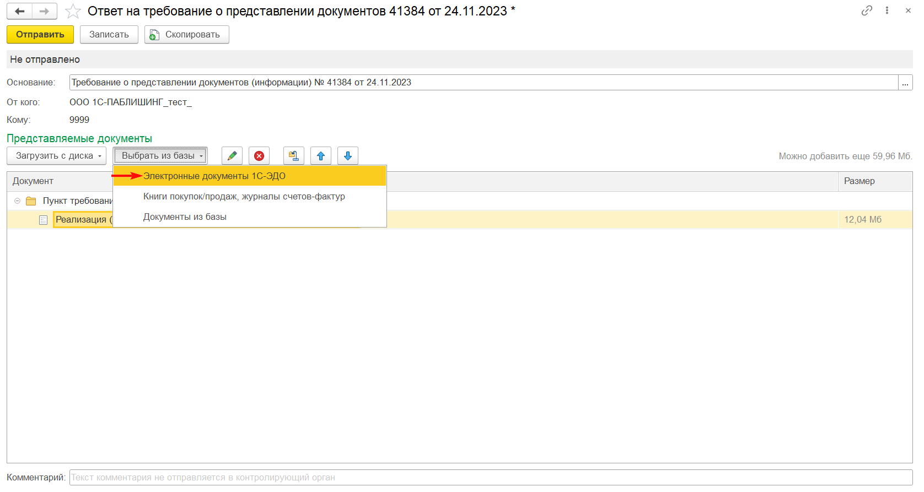Click the Размер column header
The image size is (924, 492).
tap(875, 181)
